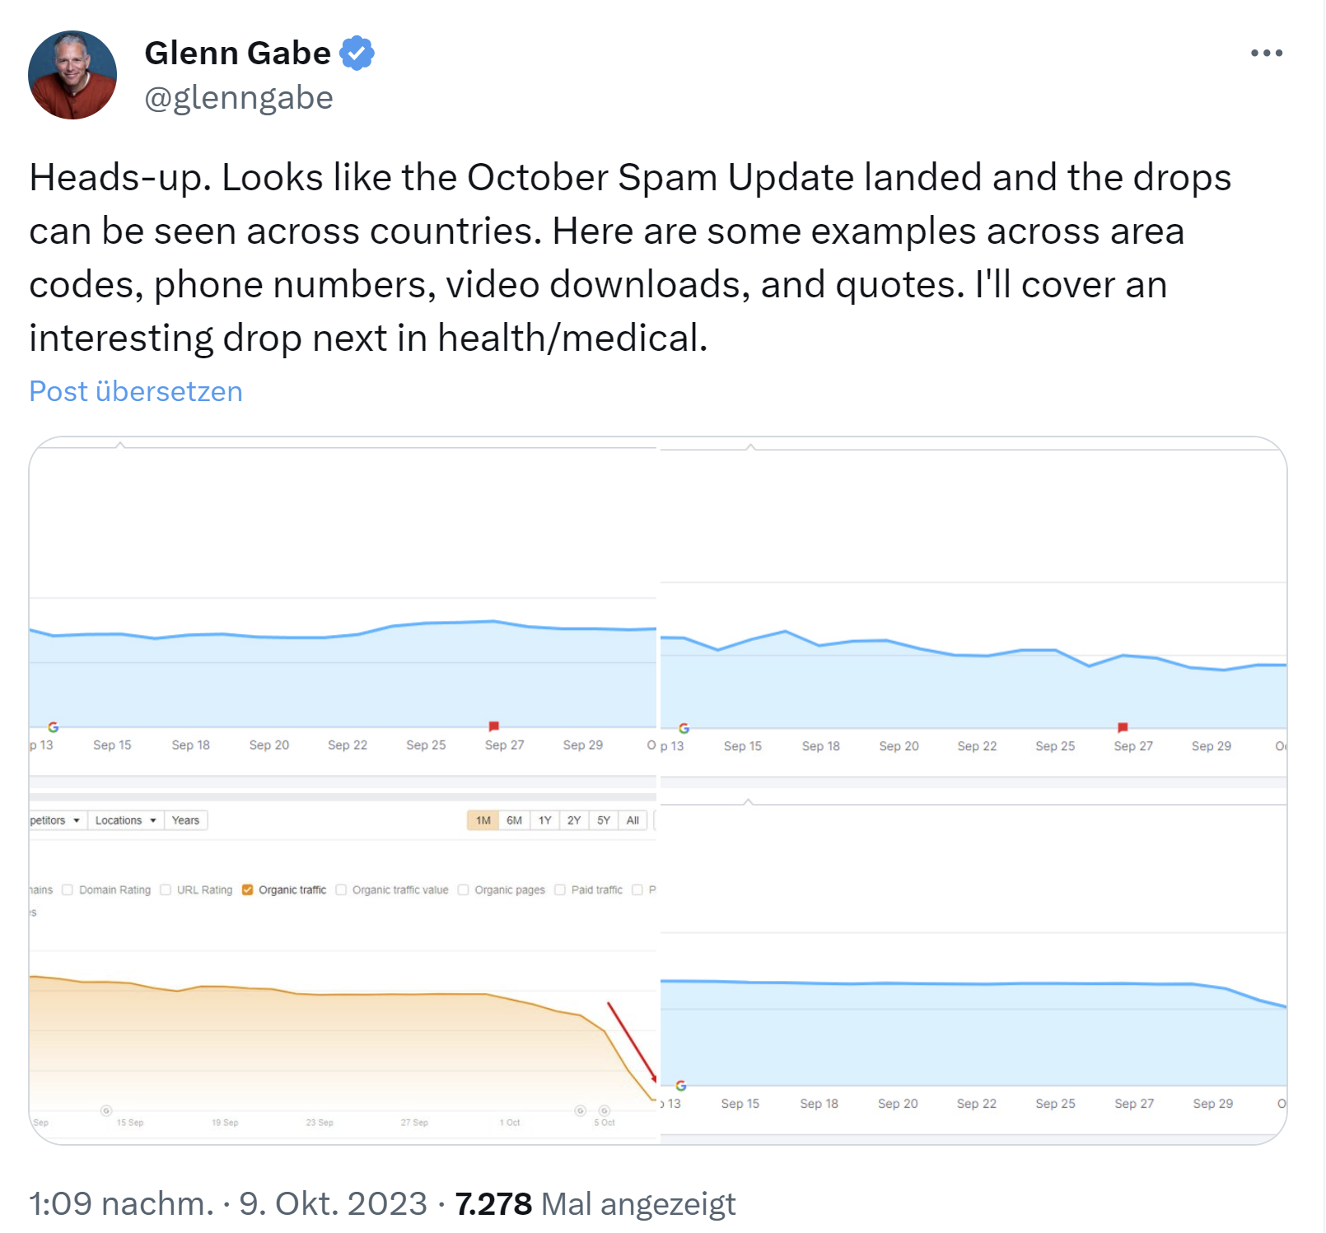This screenshot has height=1233, width=1326.
Task: Switch to the 6M time range tab
Action: [x=514, y=820]
